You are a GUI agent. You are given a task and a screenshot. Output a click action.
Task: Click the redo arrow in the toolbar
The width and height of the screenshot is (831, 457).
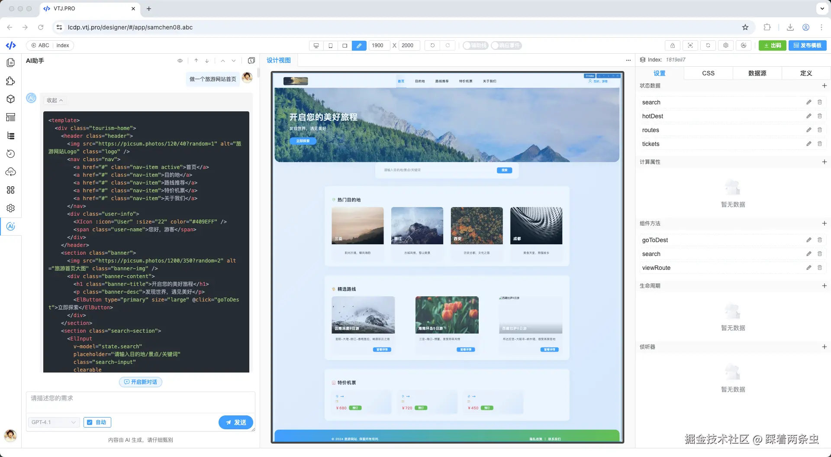[448, 45]
